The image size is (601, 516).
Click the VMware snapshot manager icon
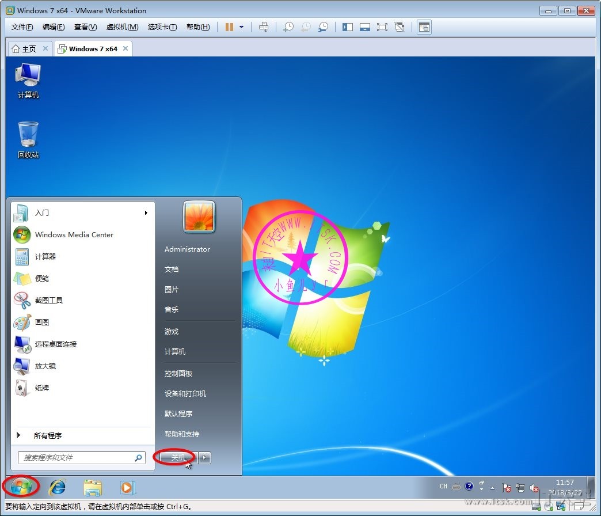click(324, 27)
